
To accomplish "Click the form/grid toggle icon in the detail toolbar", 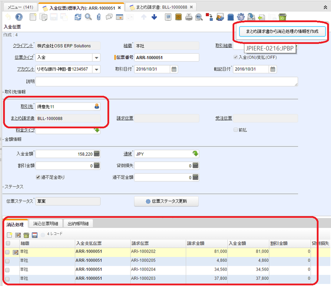I will pos(35,235).
